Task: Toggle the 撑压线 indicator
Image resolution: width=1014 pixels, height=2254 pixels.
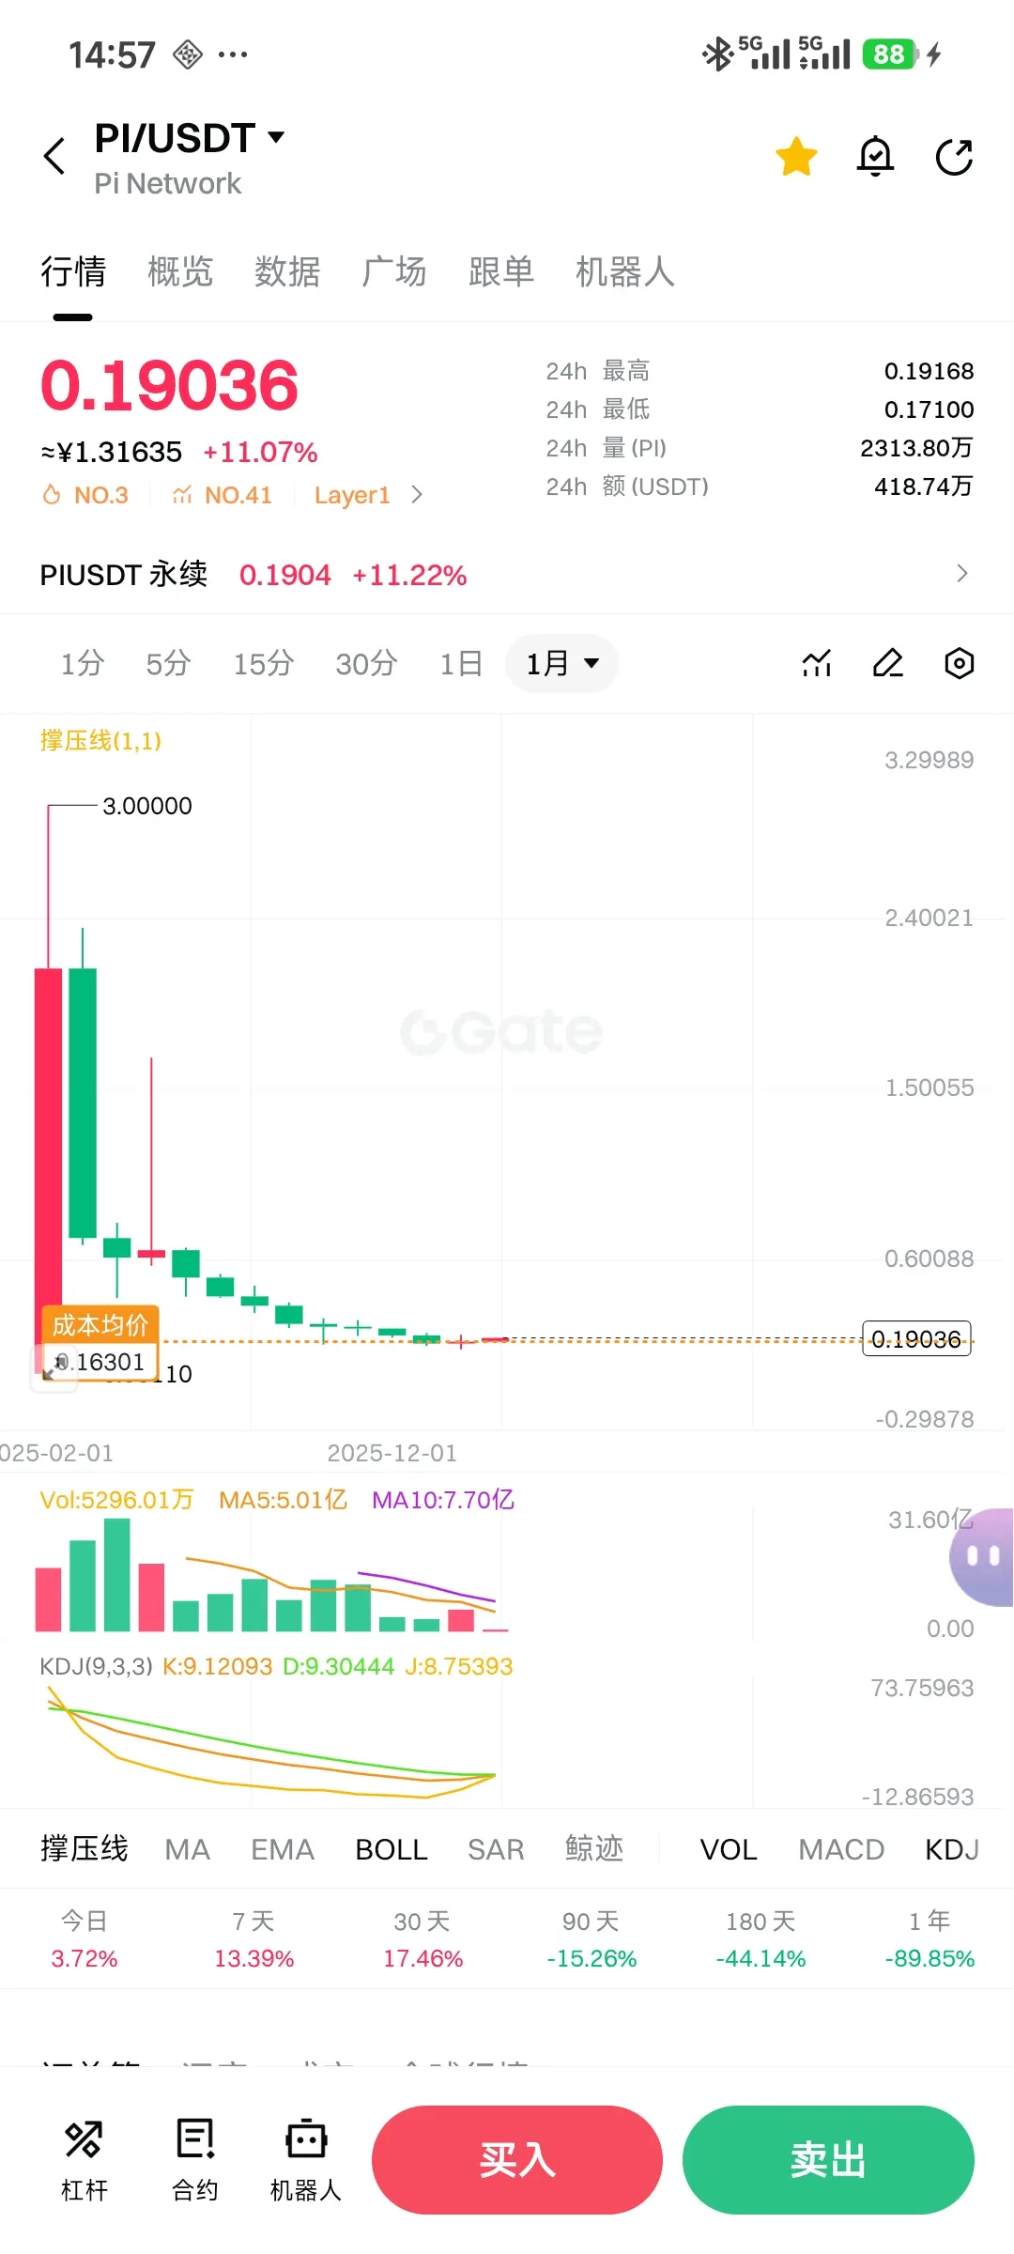Action: 84,1848
